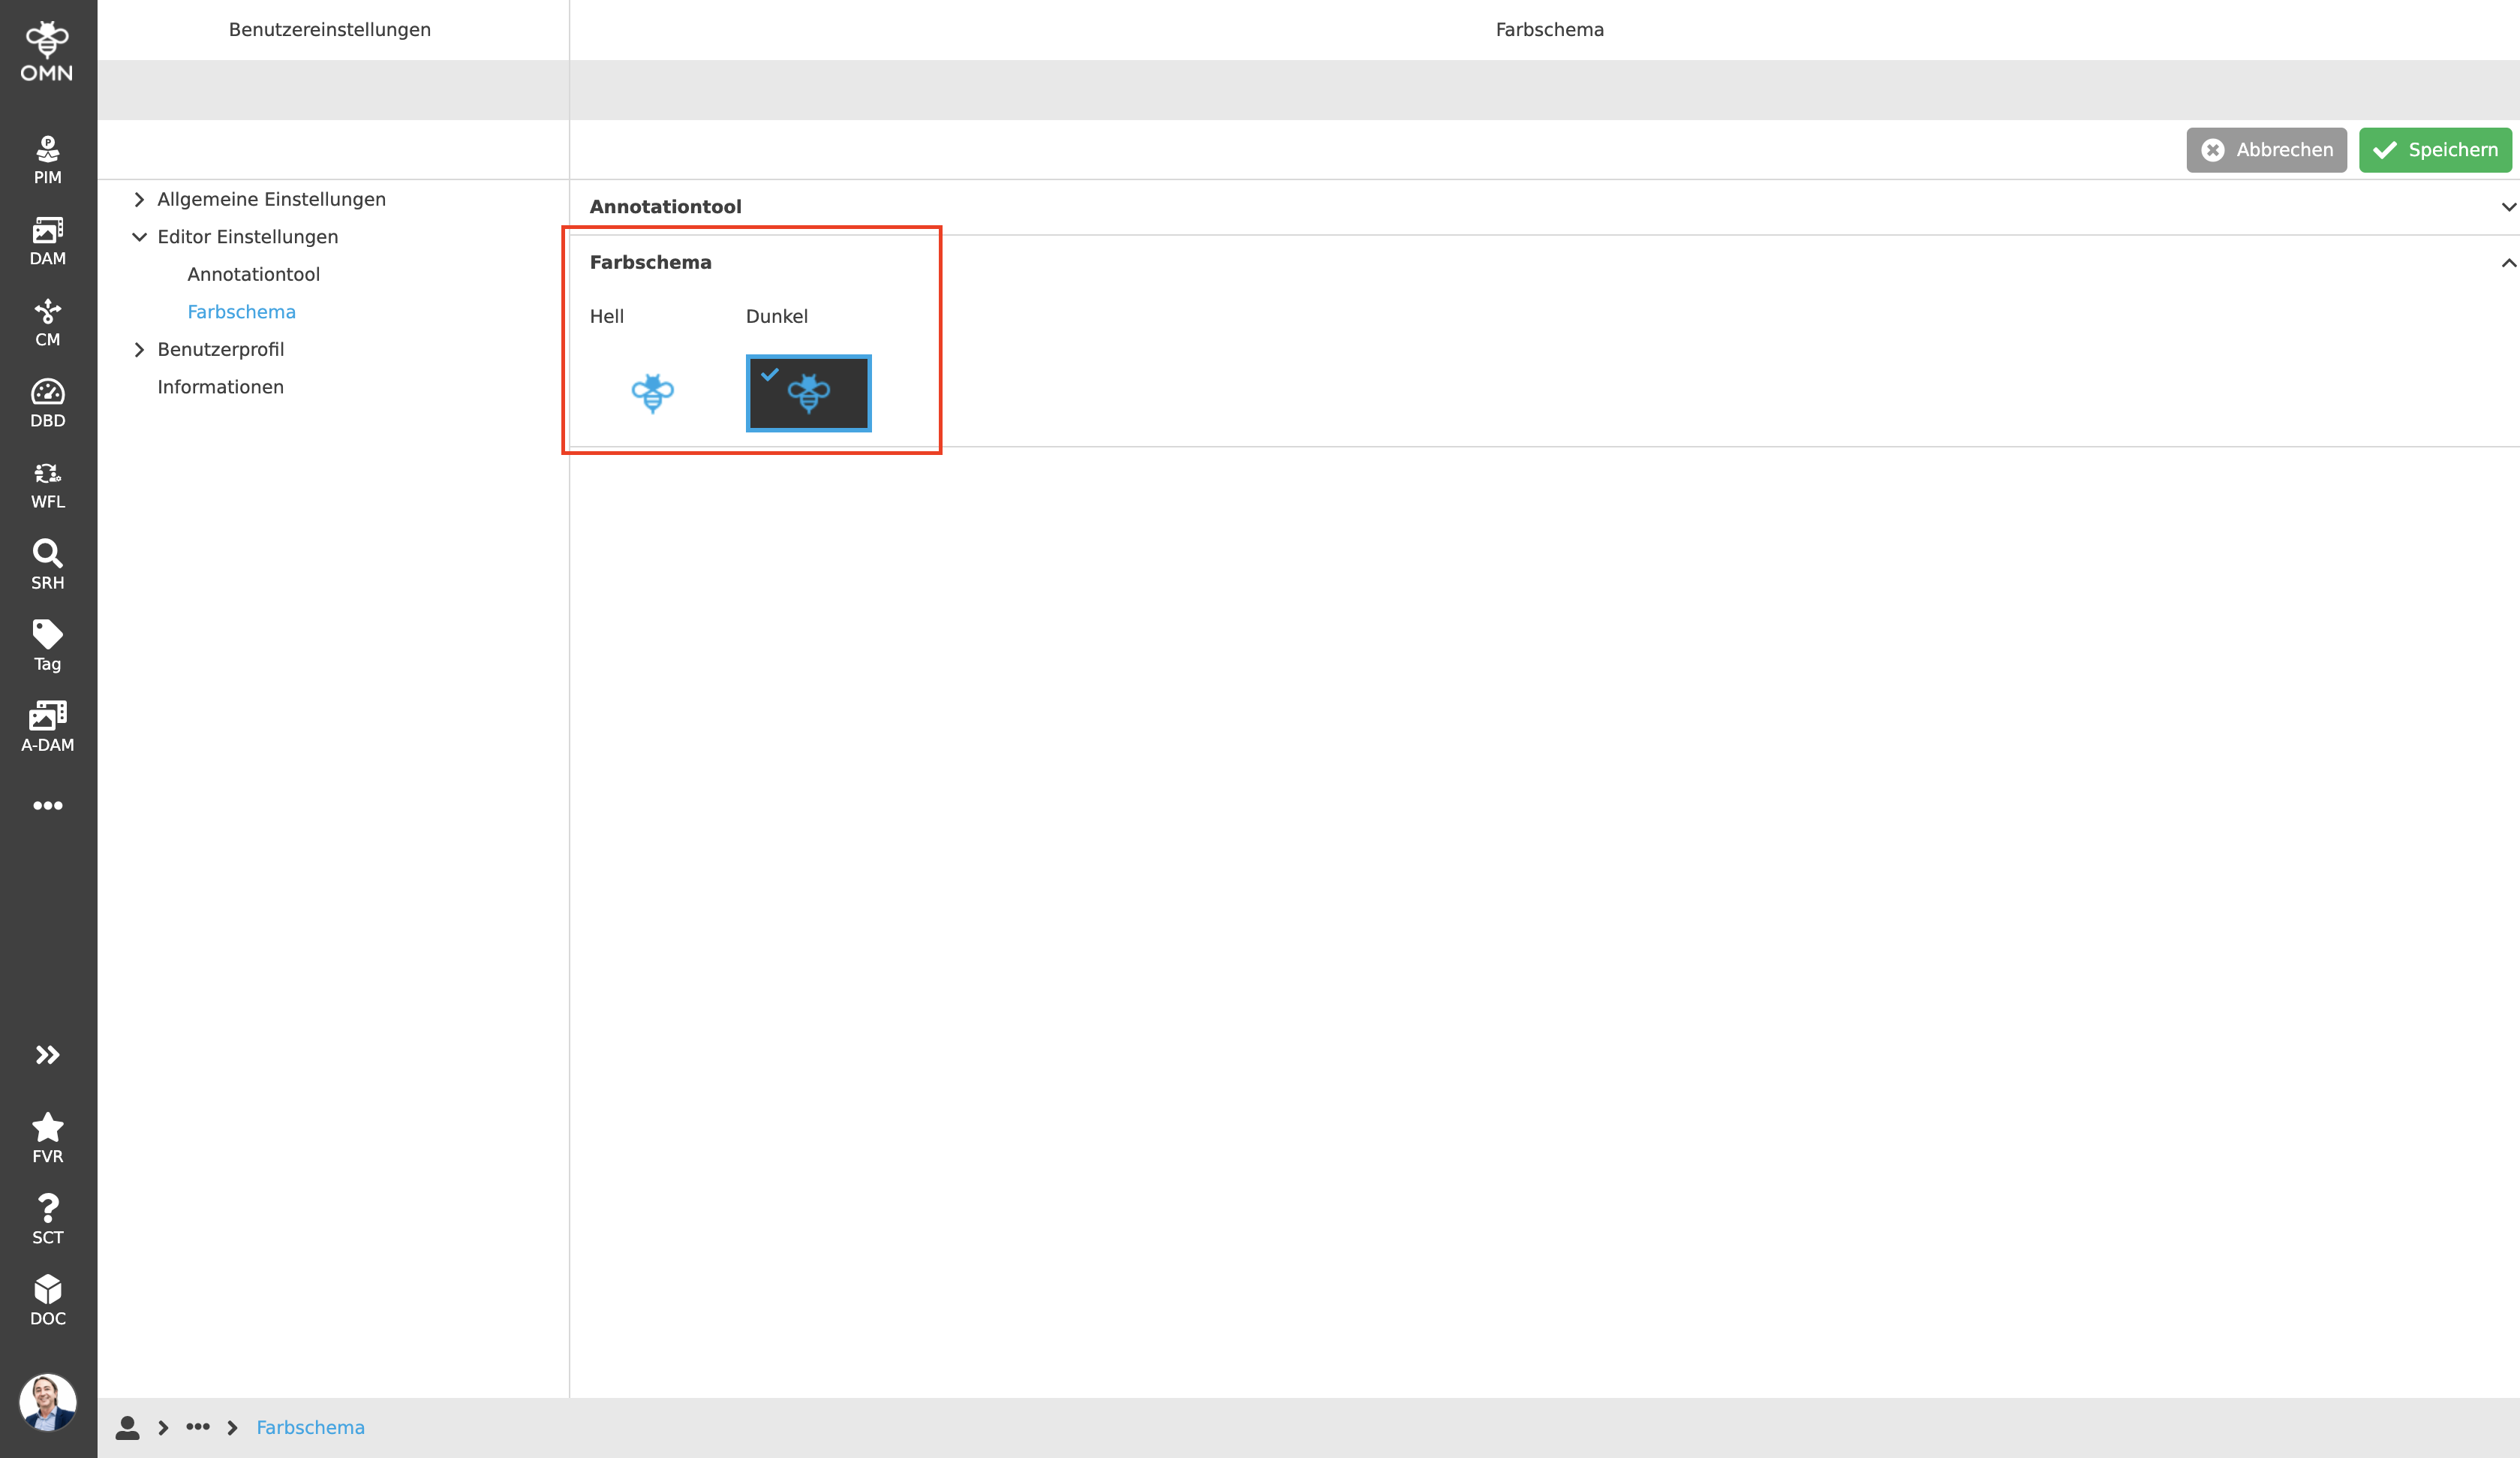Click the Abbrechen button

tap(2265, 150)
